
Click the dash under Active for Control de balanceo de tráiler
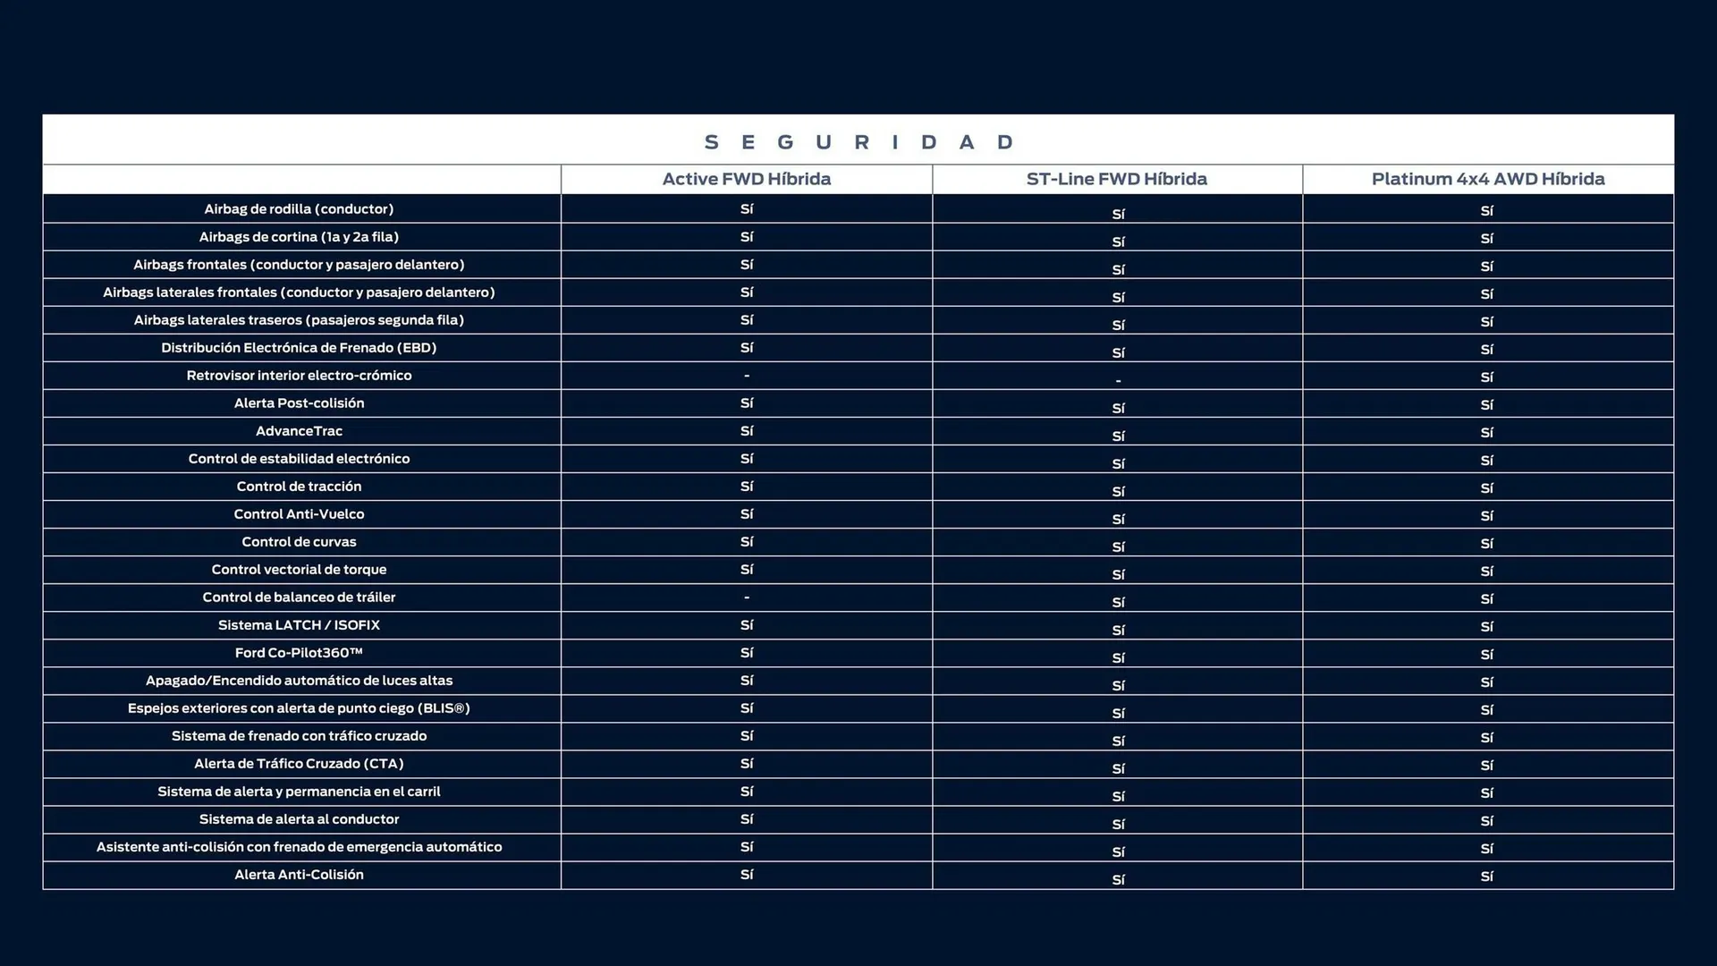click(746, 597)
